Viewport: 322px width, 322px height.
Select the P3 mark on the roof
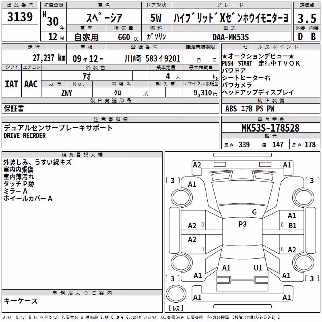242,224
